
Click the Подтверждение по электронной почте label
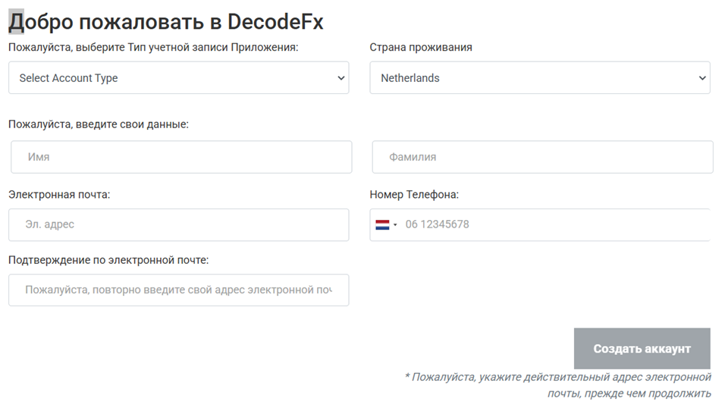pos(108,260)
